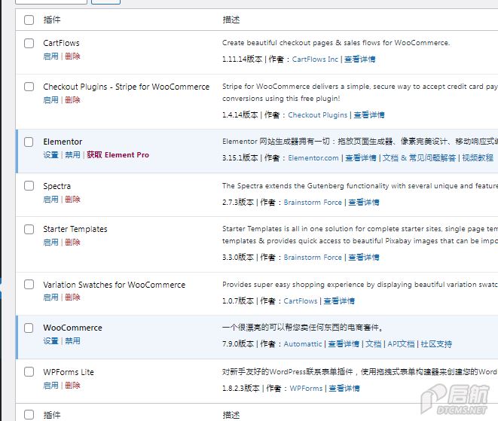Viewport: 498px width, 421px height.
Task: Activate Checkout Plugins Stripe via 启用
Action: 50,100
